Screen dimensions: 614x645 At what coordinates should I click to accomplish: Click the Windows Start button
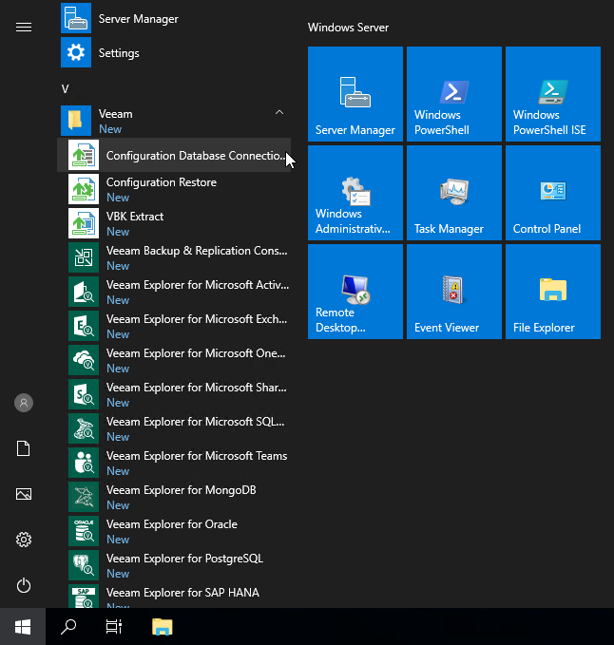click(x=23, y=627)
